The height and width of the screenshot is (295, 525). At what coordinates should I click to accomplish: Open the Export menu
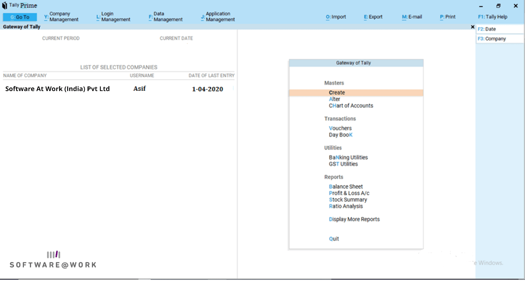(x=373, y=17)
